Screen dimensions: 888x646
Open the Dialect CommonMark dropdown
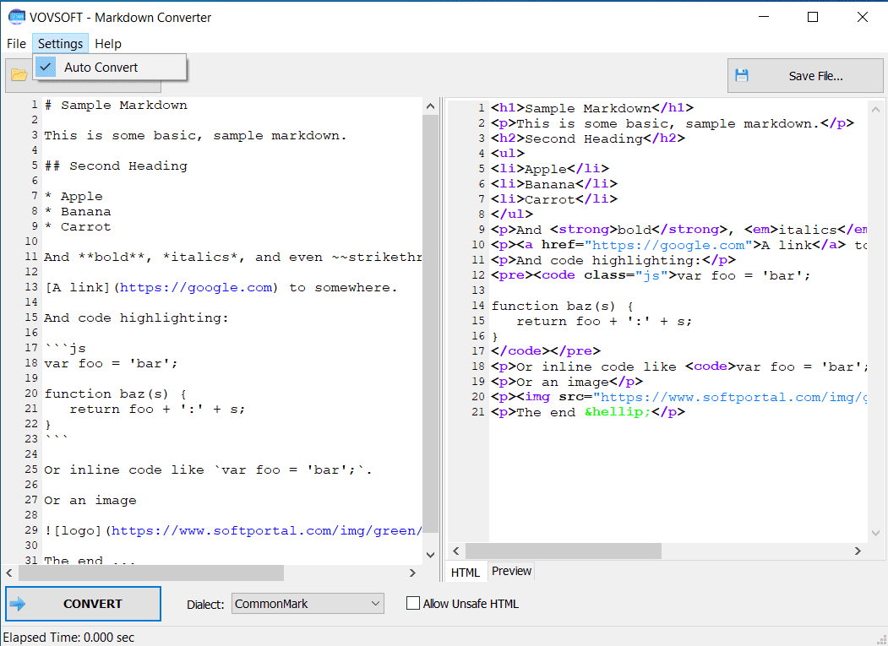[x=308, y=604]
